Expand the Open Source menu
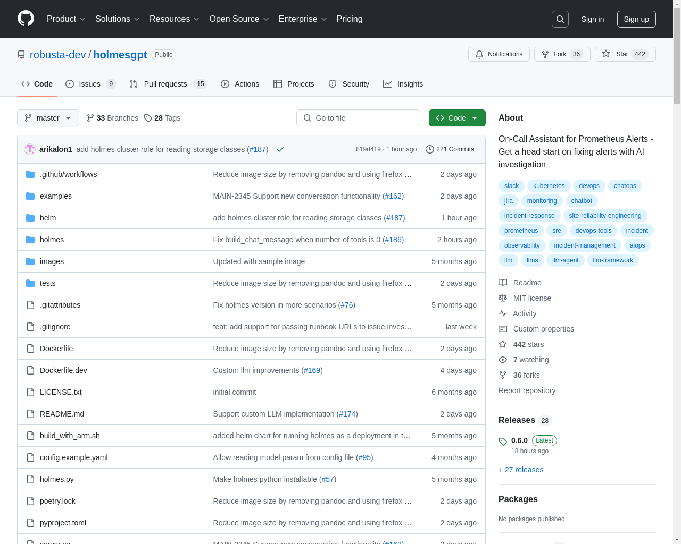The width and height of the screenshot is (681, 544). [239, 19]
